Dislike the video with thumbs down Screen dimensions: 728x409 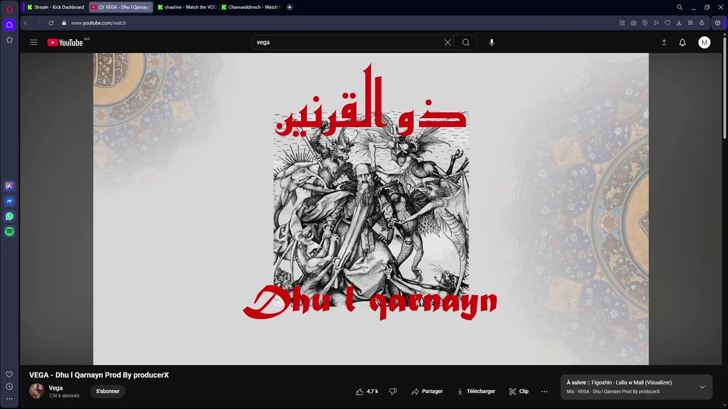coord(392,391)
